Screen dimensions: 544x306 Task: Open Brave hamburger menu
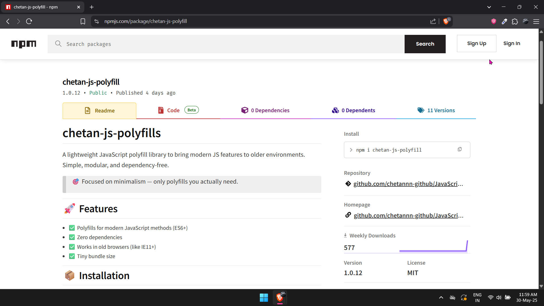coord(536,21)
